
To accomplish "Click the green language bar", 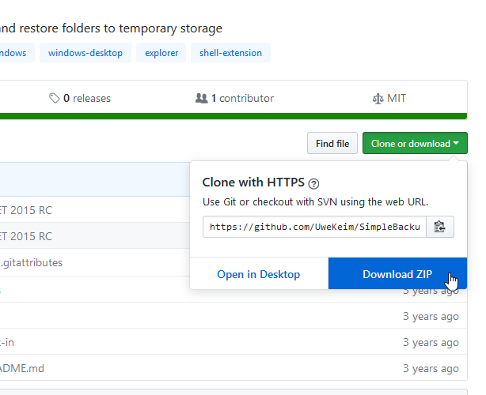I will click(x=234, y=116).
